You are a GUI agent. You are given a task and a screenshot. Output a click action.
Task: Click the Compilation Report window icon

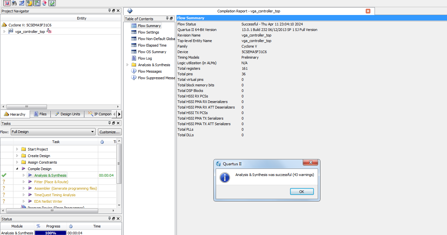pos(130,11)
